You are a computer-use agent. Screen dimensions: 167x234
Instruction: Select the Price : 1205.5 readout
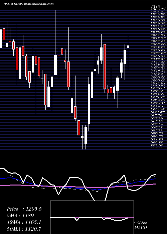coord(24,209)
